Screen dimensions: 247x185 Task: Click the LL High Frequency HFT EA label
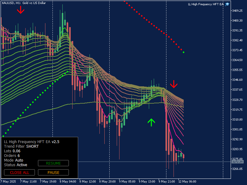coord(206,4)
